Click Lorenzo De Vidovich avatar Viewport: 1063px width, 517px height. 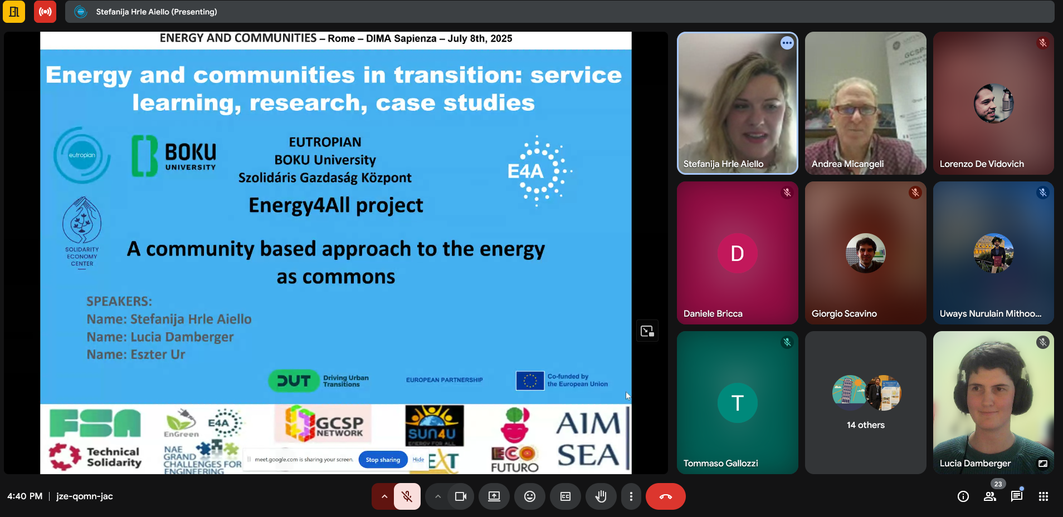point(993,104)
